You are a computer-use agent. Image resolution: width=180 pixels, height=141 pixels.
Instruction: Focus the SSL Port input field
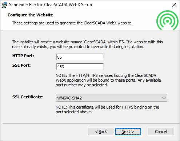(80, 67)
